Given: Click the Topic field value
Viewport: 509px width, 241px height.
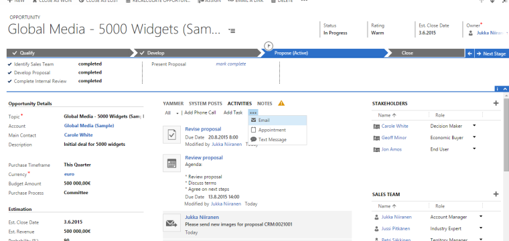Looking at the screenshot, I should (104, 116).
